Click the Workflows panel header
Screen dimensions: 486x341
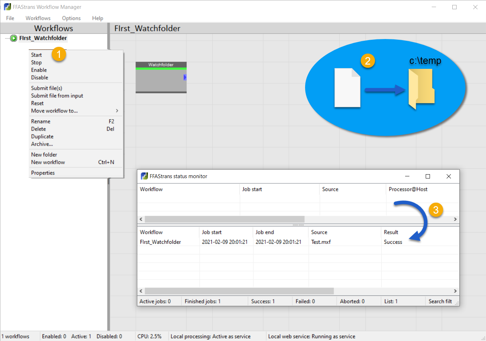click(x=54, y=28)
